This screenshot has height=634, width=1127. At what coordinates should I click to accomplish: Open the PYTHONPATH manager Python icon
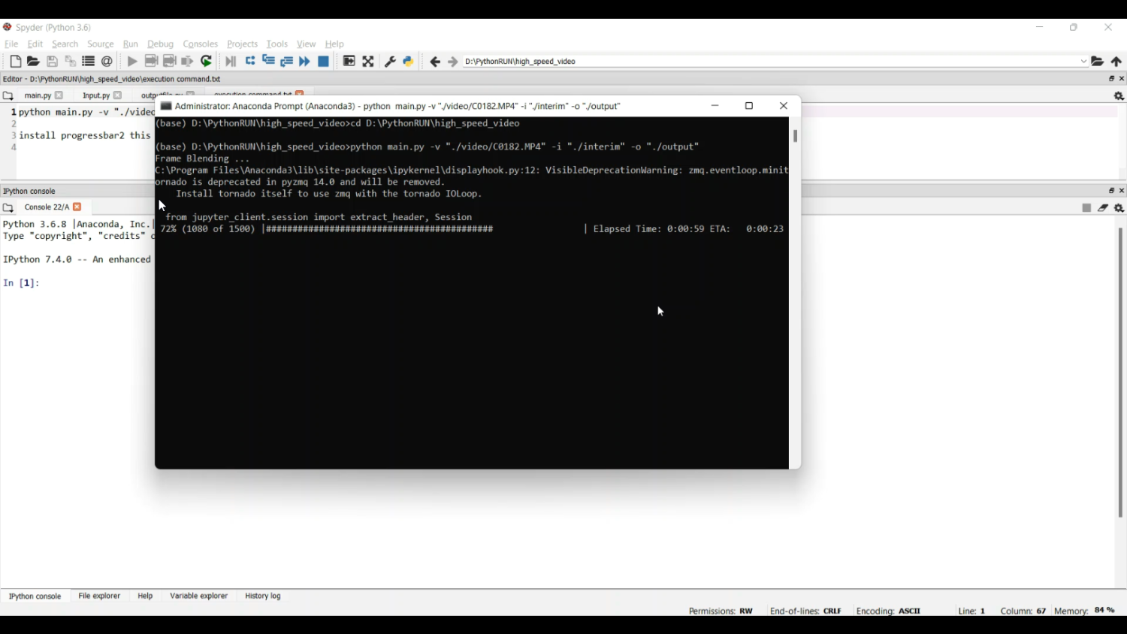point(409,62)
